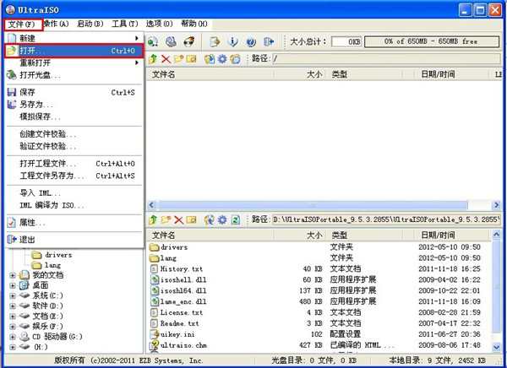The image size is (507, 368).
Task: Click the up-folder arrow in the disc pane toolbar
Action: coord(153,59)
